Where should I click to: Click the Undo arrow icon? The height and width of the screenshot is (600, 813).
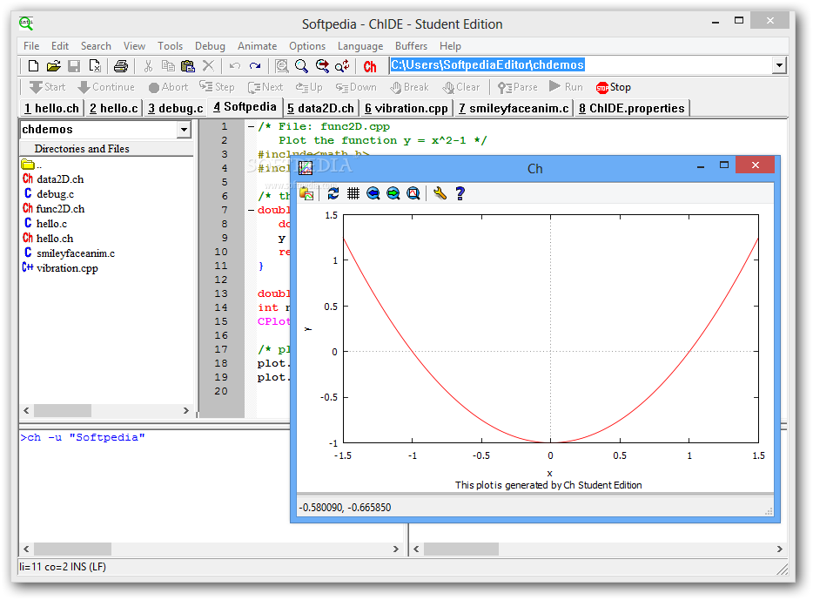(235, 66)
